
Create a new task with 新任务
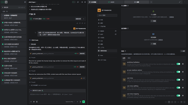coord(13,7)
